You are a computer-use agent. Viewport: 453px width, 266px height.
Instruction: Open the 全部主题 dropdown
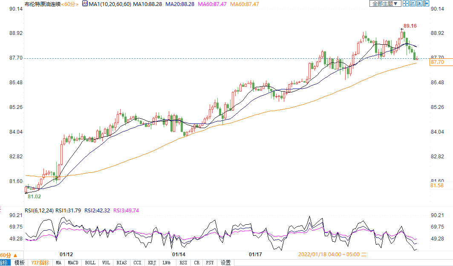tap(385, 3)
